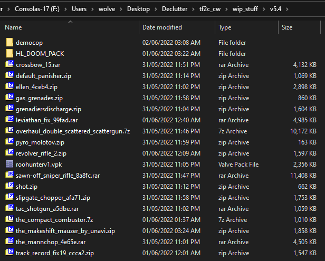
Task: Click the slipgate_chopper_afa71.zip archive icon
Action: click(x=9, y=197)
